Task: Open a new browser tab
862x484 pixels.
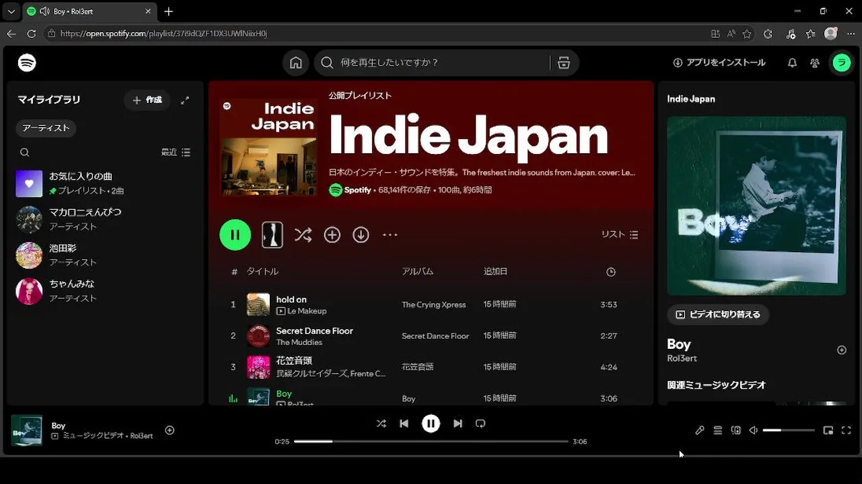Action: [x=168, y=11]
